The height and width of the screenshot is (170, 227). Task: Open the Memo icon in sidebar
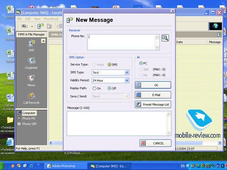pos(31,78)
